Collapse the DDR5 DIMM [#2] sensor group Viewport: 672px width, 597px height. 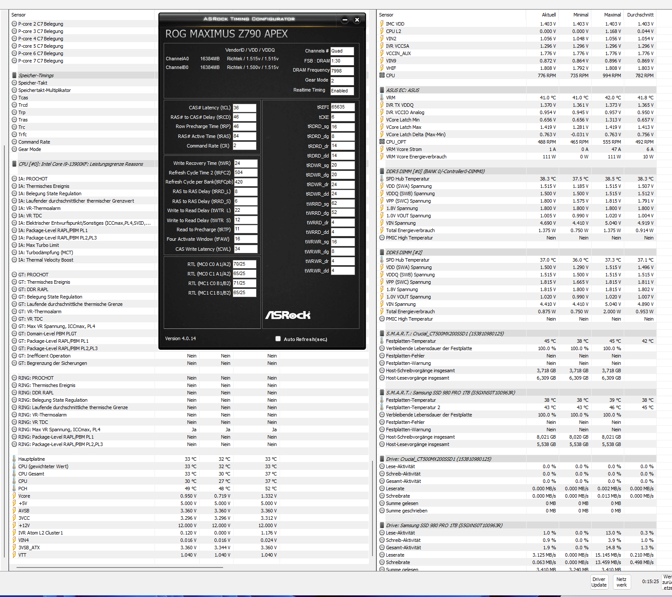coord(382,253)
